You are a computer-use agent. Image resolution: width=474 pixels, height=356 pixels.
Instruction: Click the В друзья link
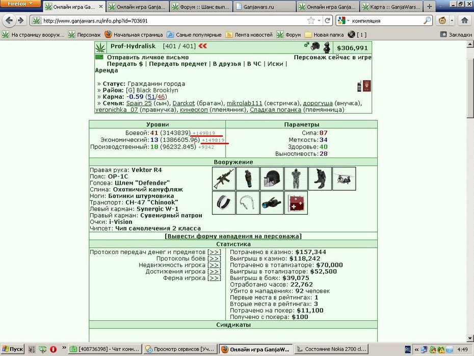[x=227, y=64]
